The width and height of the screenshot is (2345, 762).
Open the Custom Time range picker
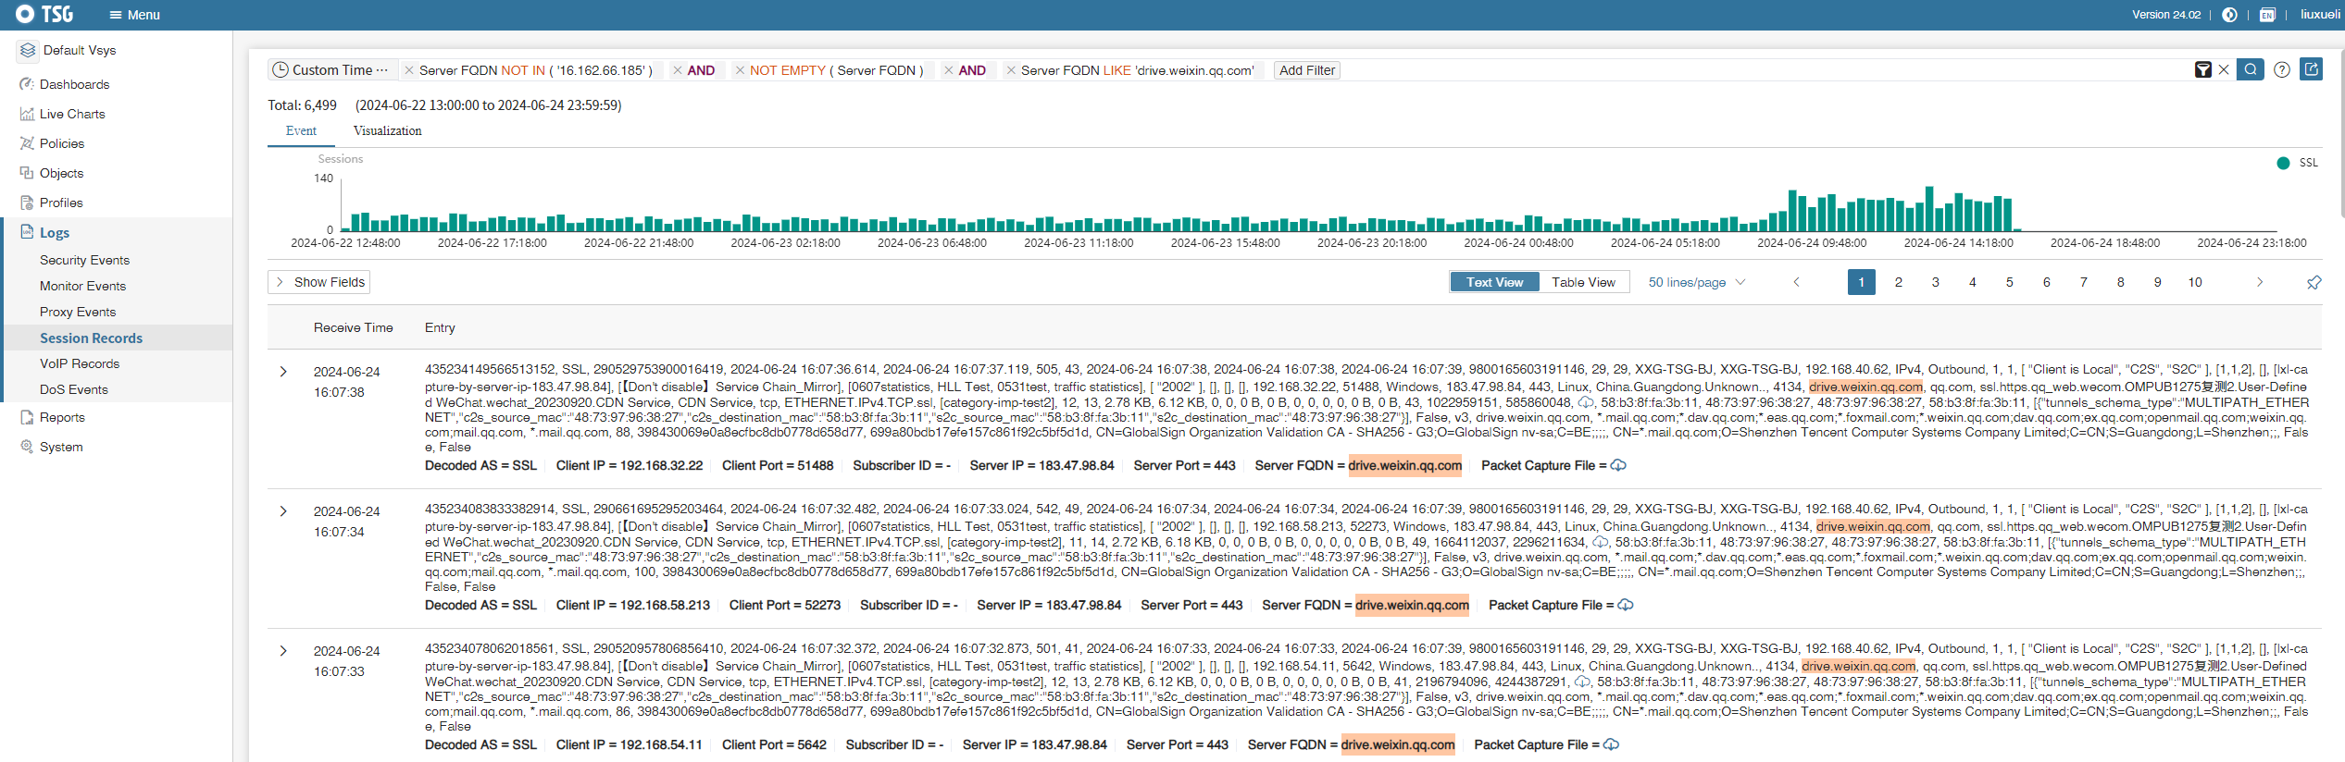pyautogui.click(x=331, y=70)
